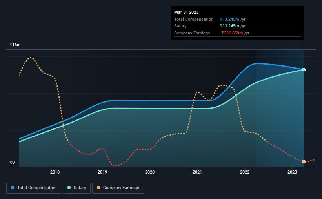Toggle the Company Earnings legend button
The height and width of the screenshot is (199, 322).
[x=118, y=188]
